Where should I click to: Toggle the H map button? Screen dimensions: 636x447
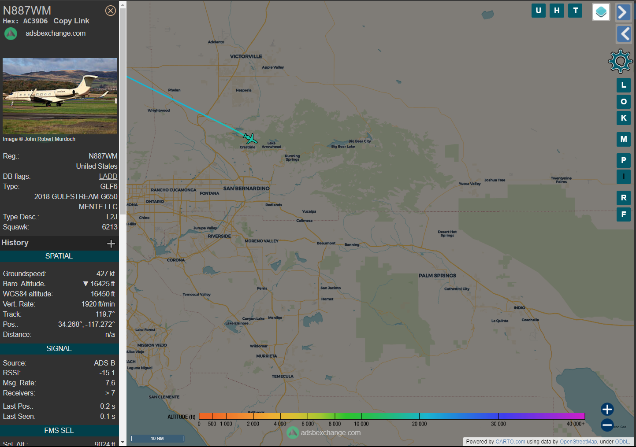pos(557,11)
